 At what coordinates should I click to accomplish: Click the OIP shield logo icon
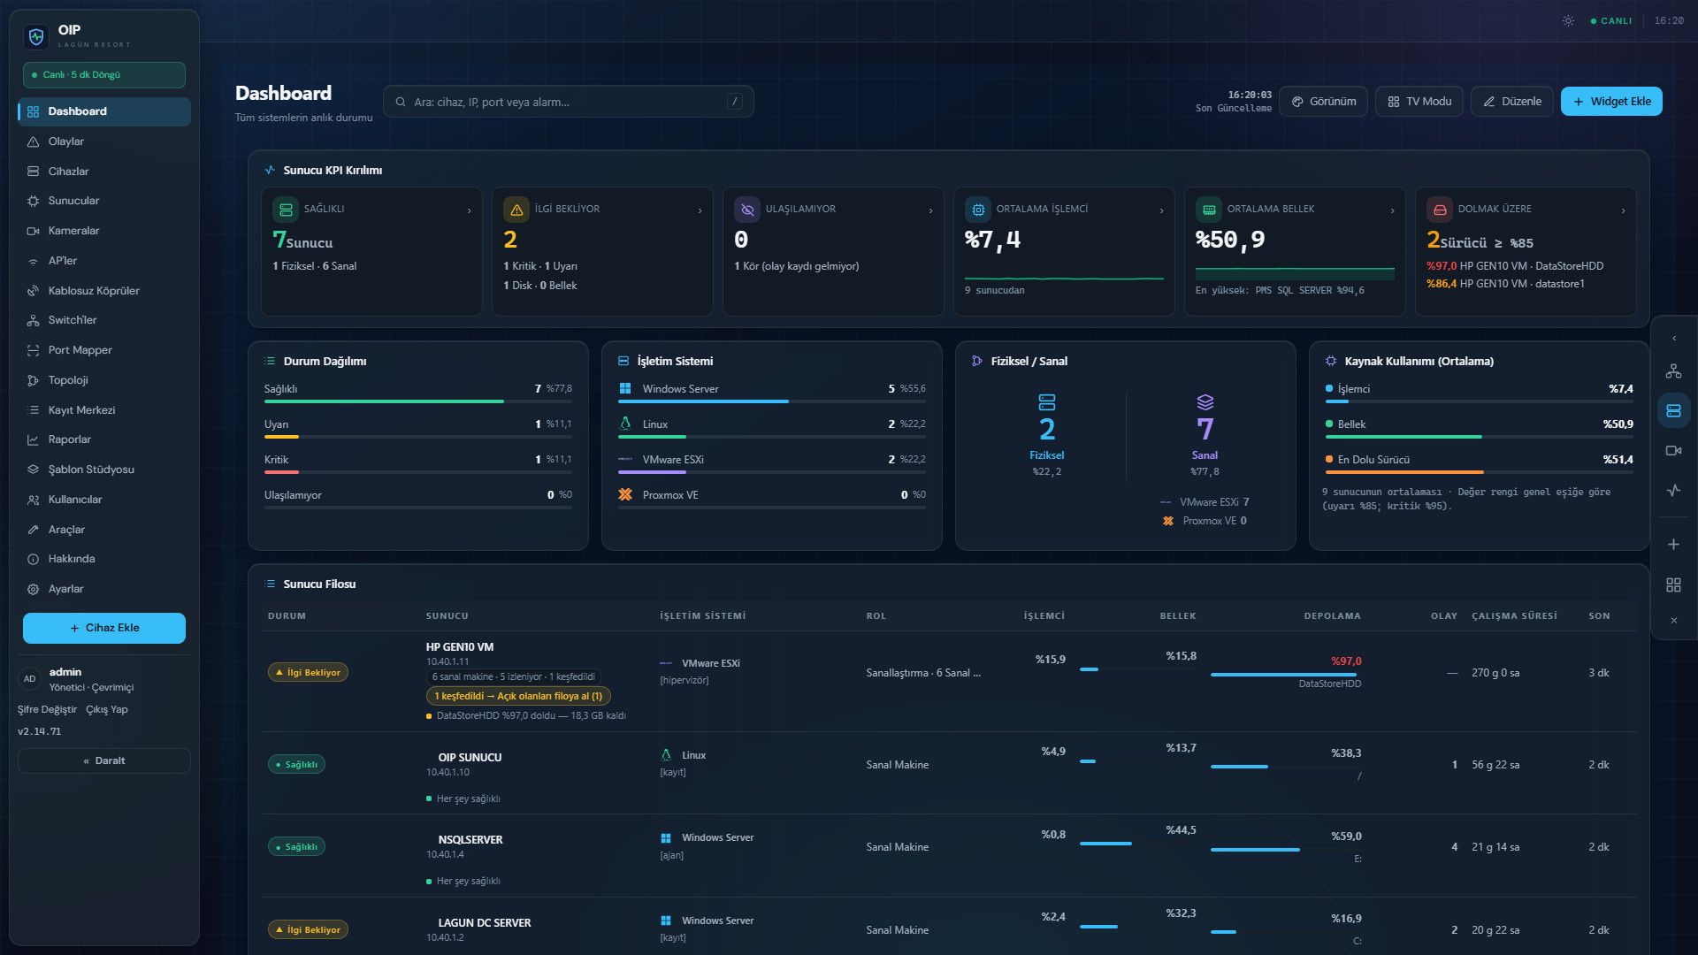(x=36, y=36)
